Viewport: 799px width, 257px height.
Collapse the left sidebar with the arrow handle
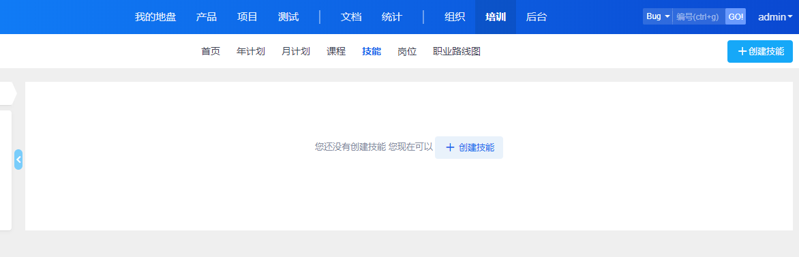(x=18, y=160)
